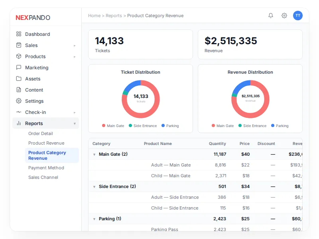
Task: Click the $2,515,335 Revenue summary card
Action: pyautogui.click(x=250, y=45)
